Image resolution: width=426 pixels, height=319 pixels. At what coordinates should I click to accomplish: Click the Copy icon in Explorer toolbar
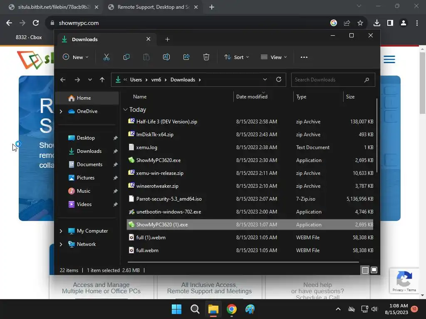[126, 57]
